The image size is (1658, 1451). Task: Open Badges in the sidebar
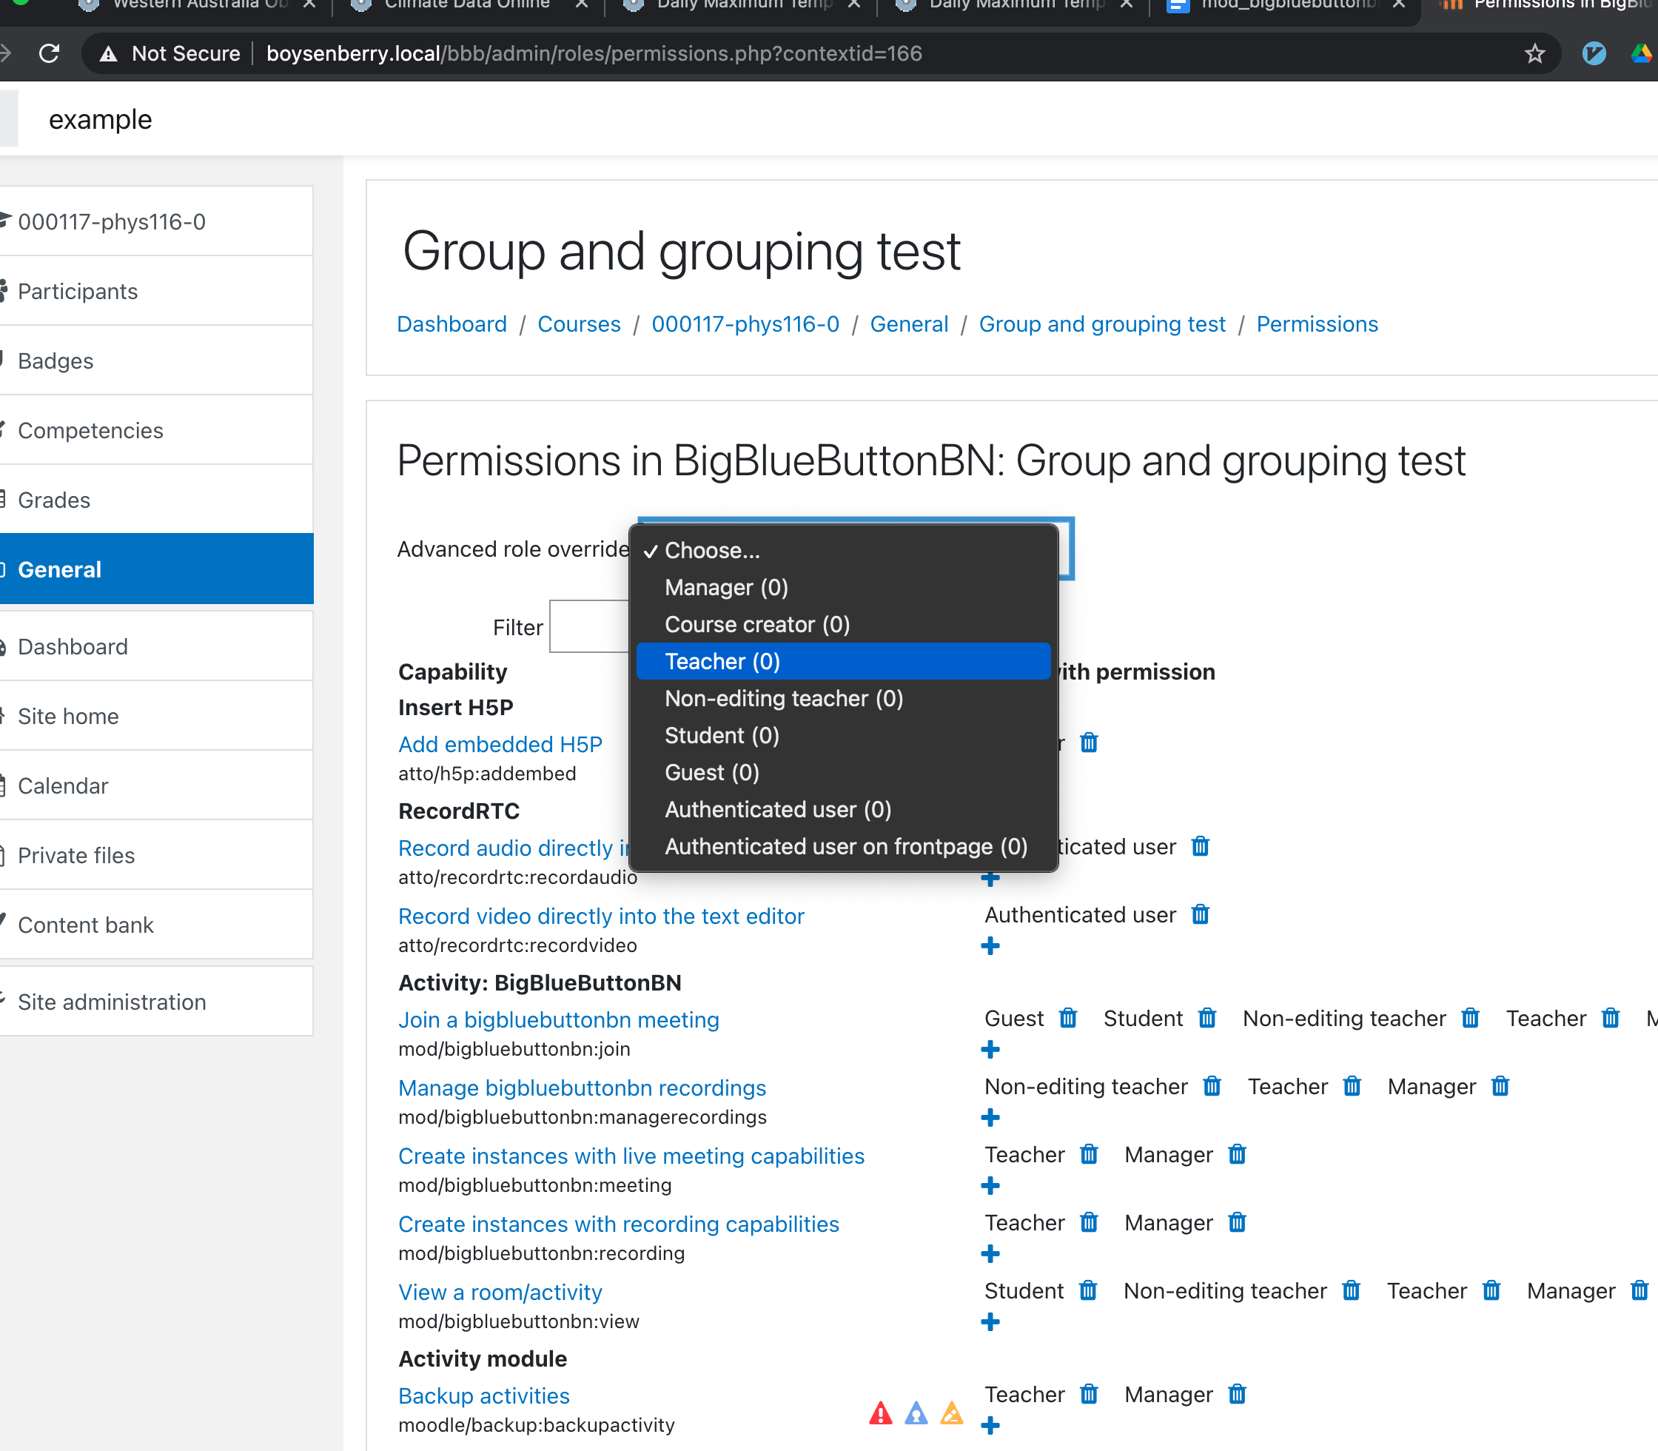pyautogui.click(x=156, y=361)
